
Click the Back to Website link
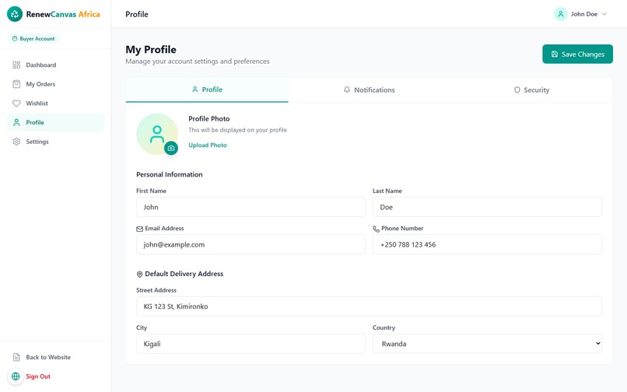coord(48,357)
